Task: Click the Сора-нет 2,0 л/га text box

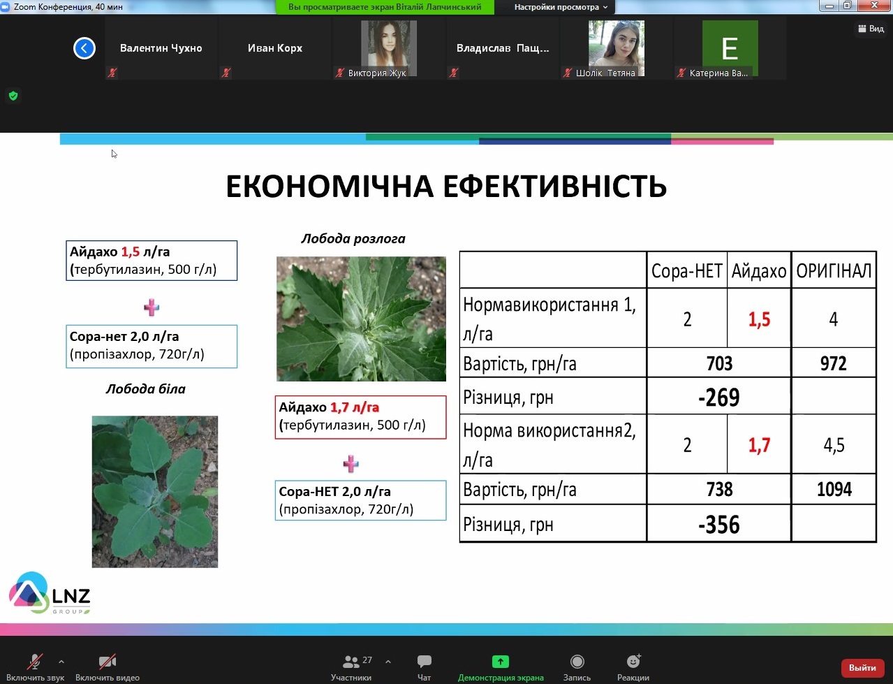Action: tap(152, 346)
